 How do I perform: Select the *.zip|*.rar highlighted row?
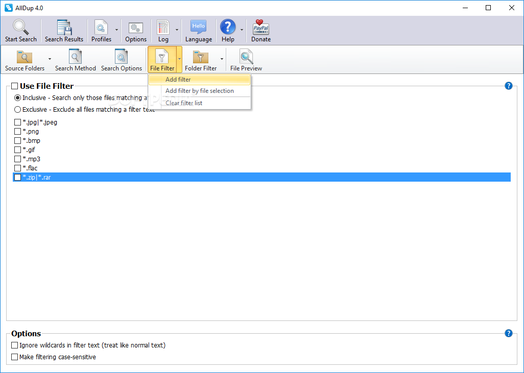261,178
